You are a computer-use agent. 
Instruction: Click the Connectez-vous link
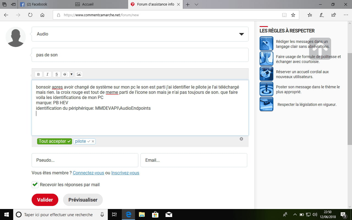coord(88,173)
